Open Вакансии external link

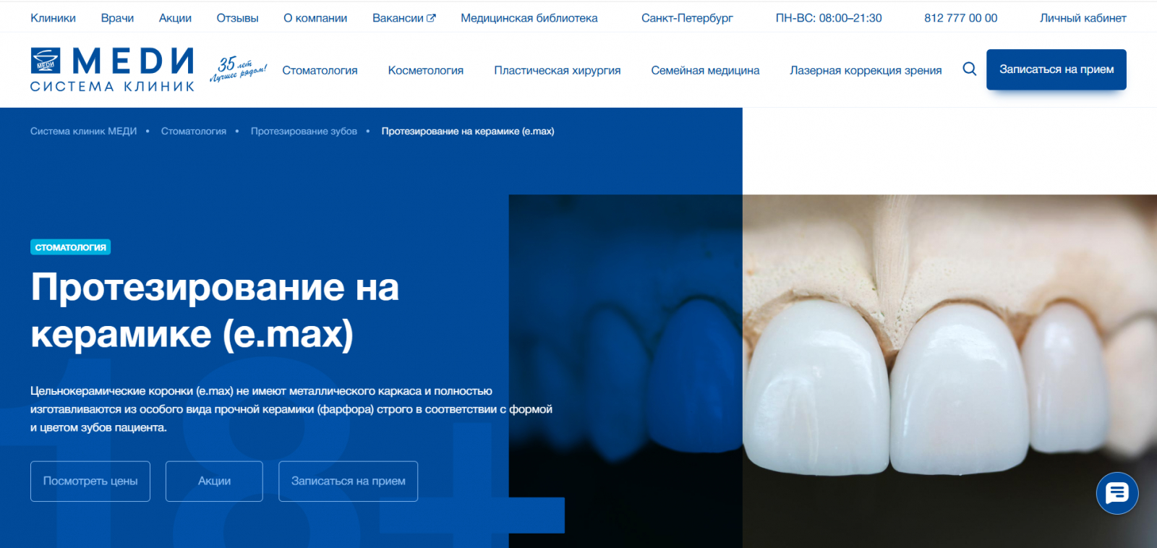tap(404, 18)
